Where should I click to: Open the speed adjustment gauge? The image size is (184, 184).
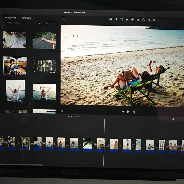(144, 20)
